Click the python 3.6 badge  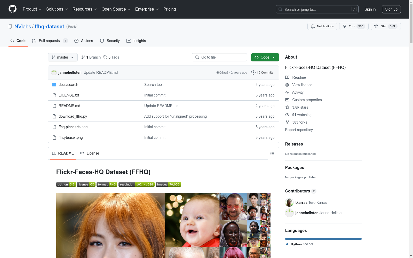66,184
